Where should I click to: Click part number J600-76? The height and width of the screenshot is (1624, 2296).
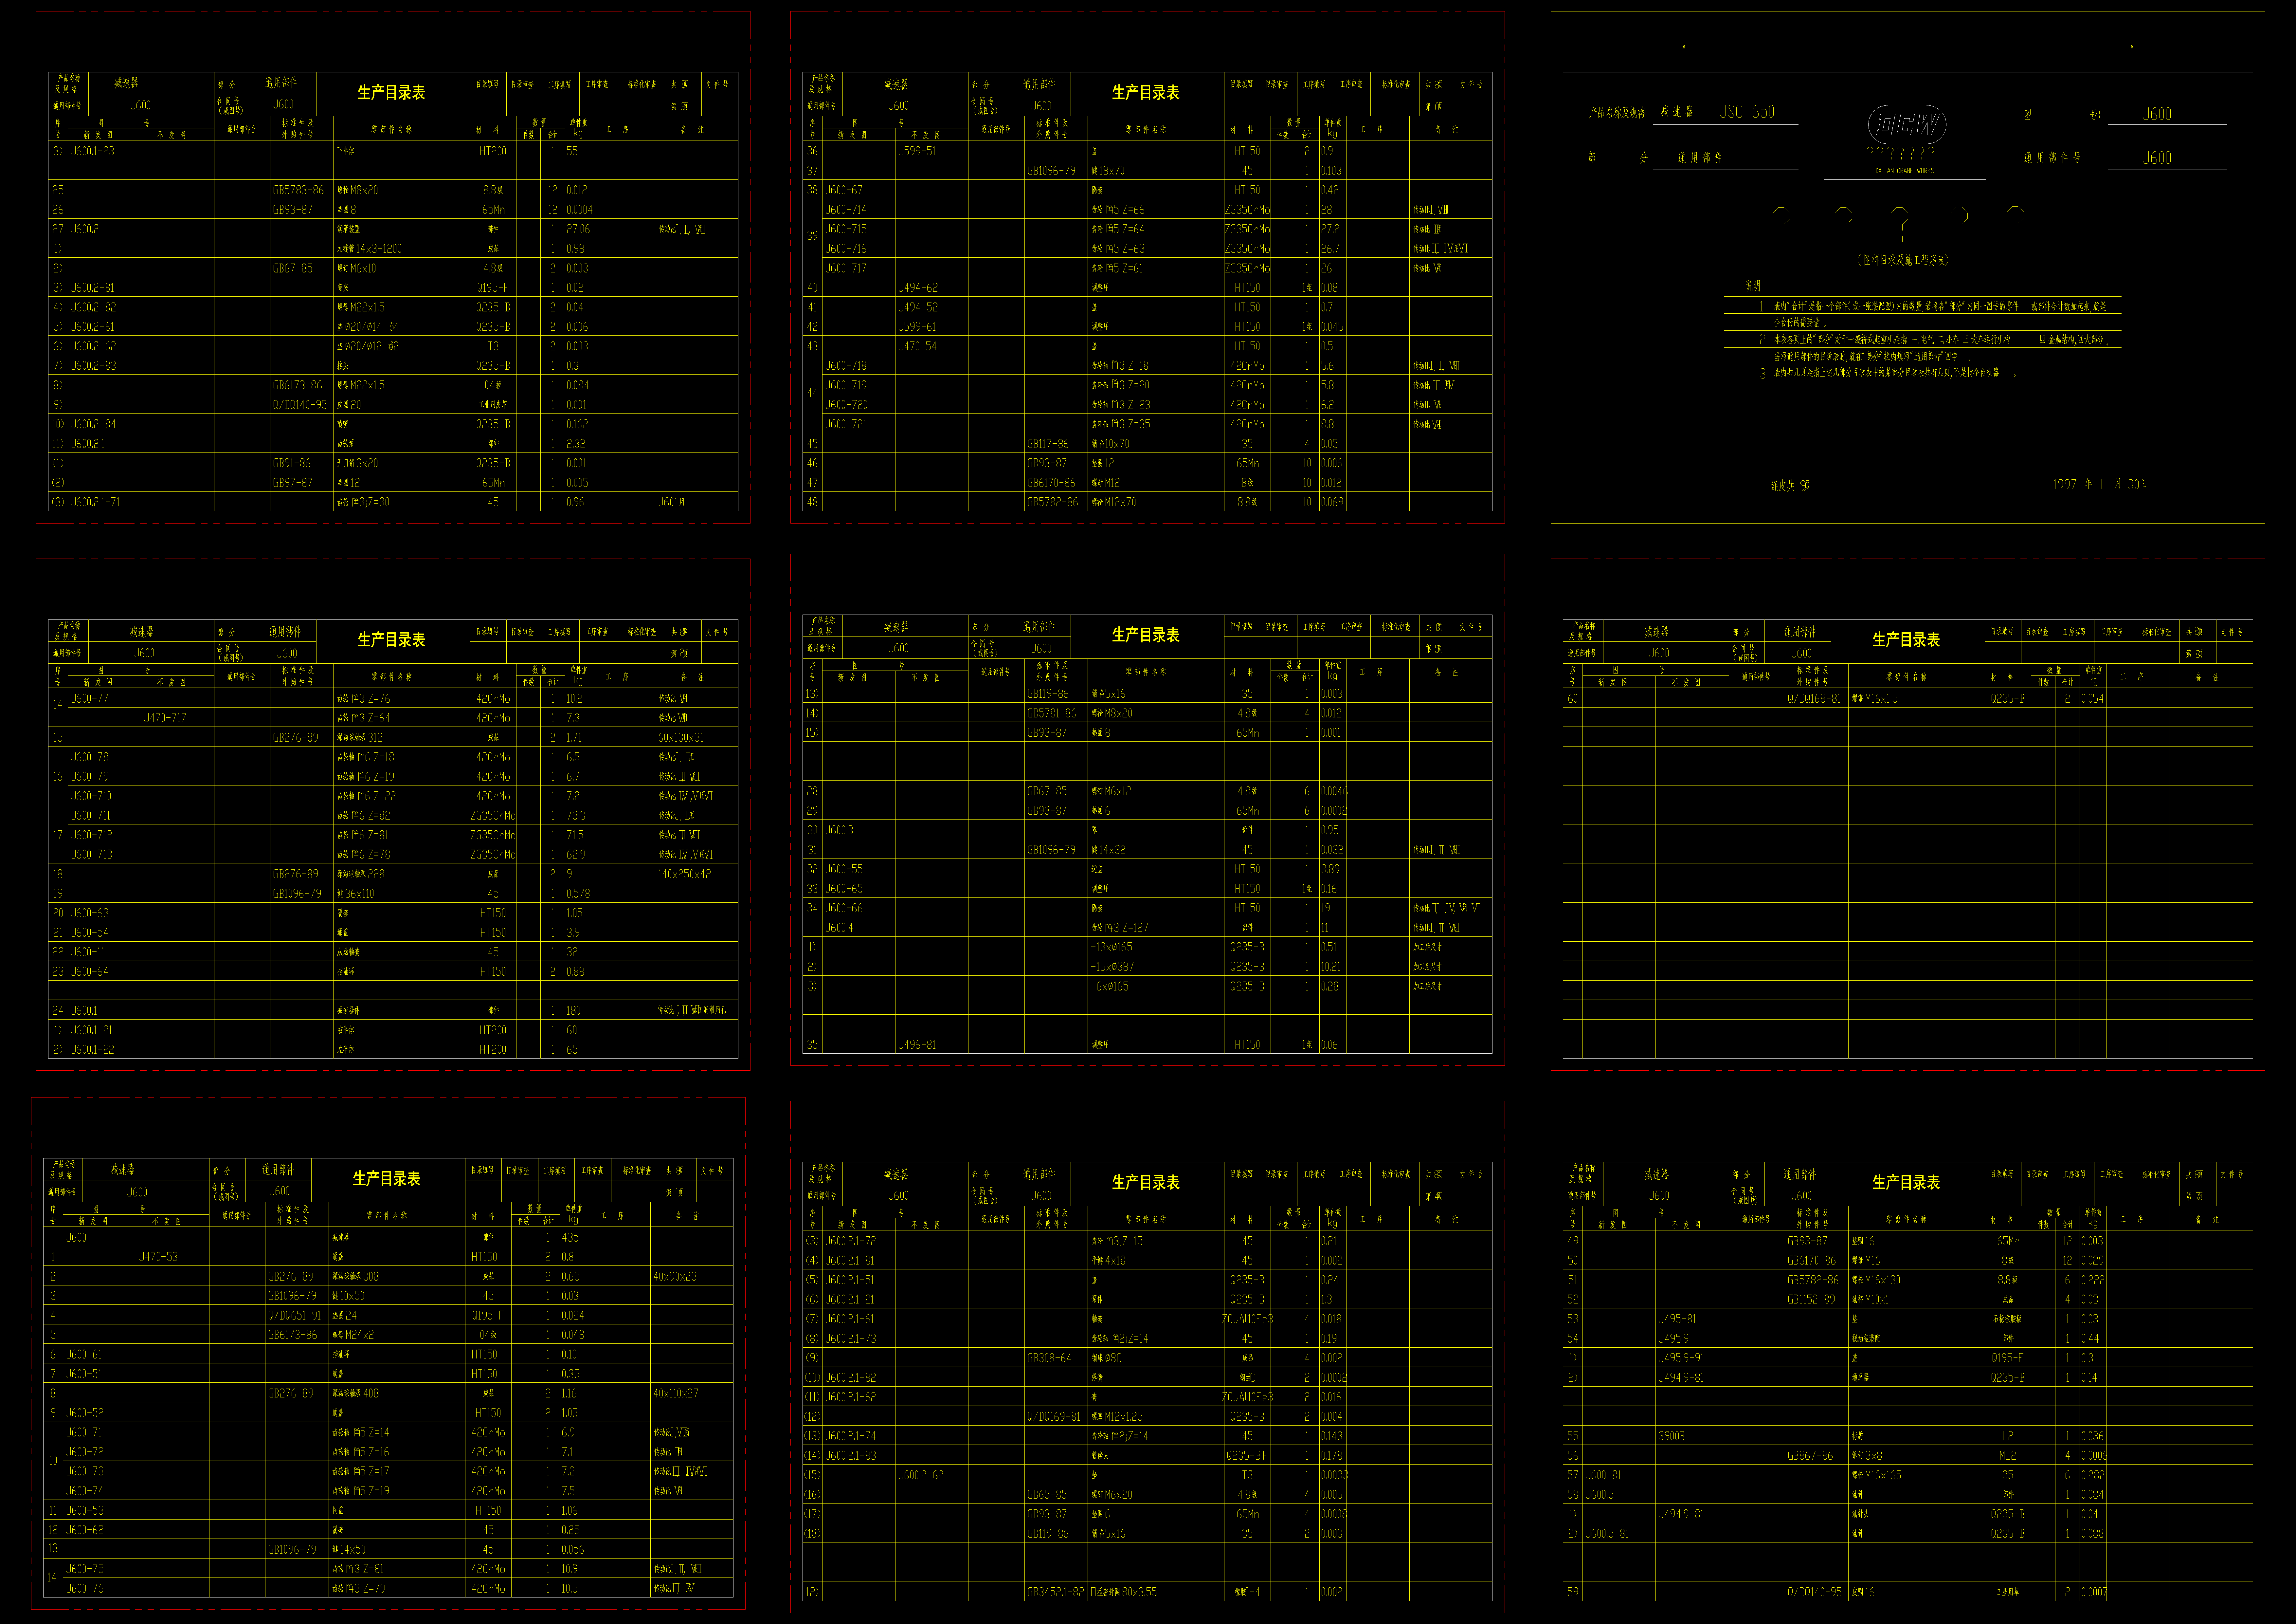point(85,1589)
